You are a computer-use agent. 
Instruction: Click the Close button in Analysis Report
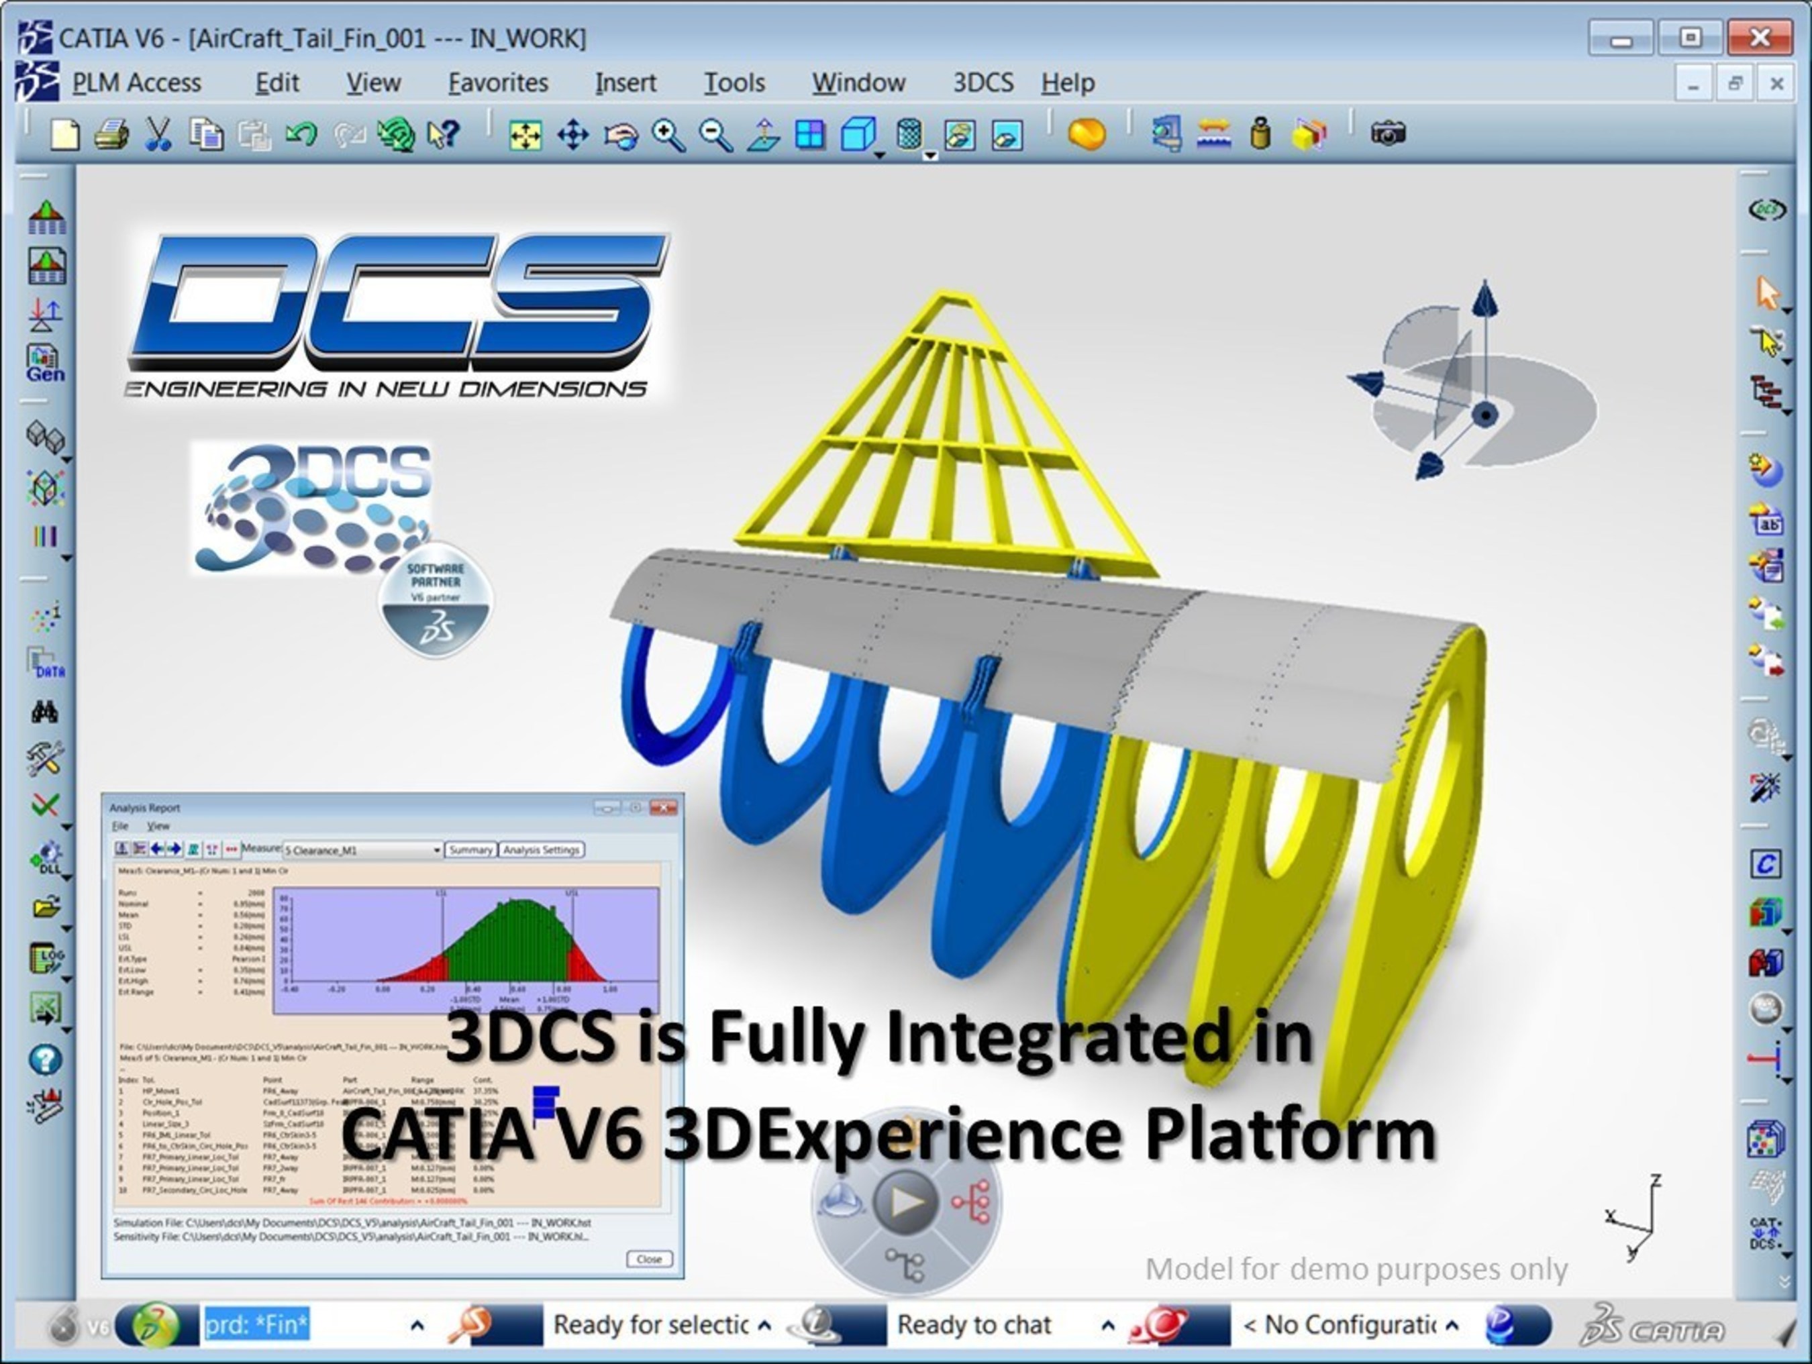coord(649,1259)
